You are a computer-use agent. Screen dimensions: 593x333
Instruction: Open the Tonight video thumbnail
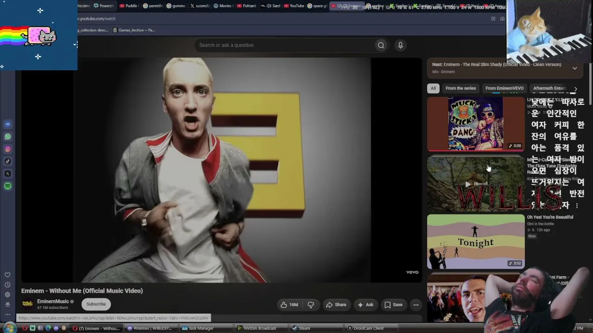[476, 241]
